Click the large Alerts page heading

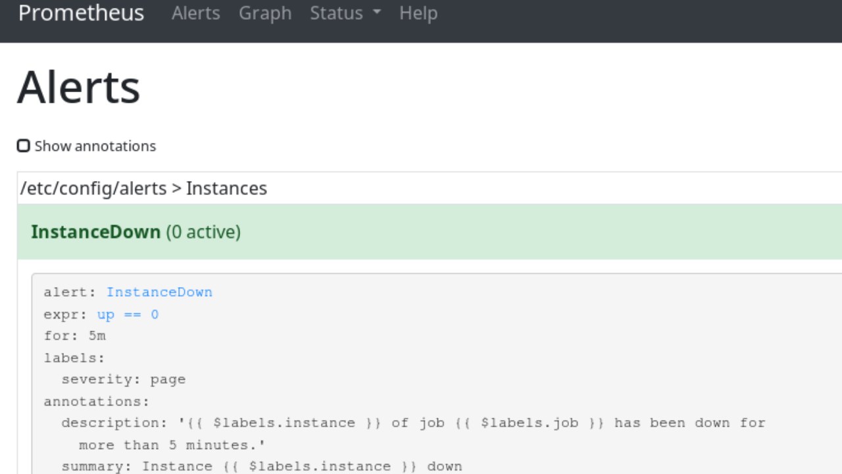click(x=78, y=87)
